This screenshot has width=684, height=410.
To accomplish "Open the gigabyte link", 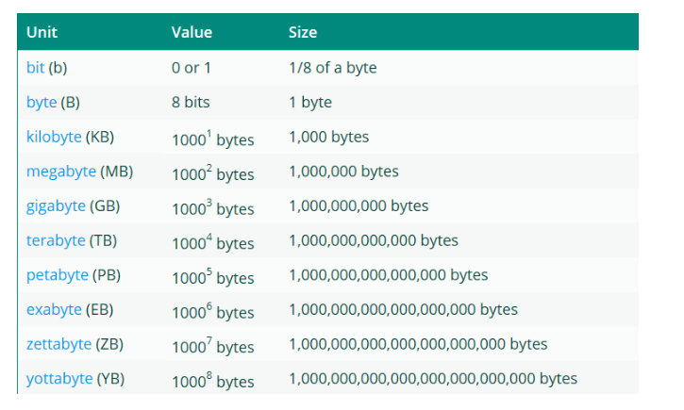I will click(56, 205).
